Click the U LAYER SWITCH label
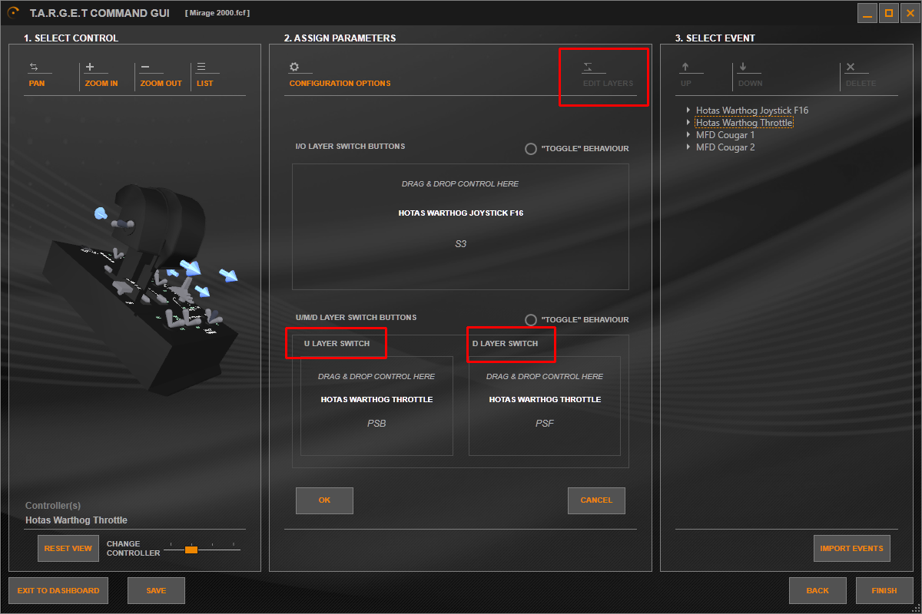 (337, 343)
